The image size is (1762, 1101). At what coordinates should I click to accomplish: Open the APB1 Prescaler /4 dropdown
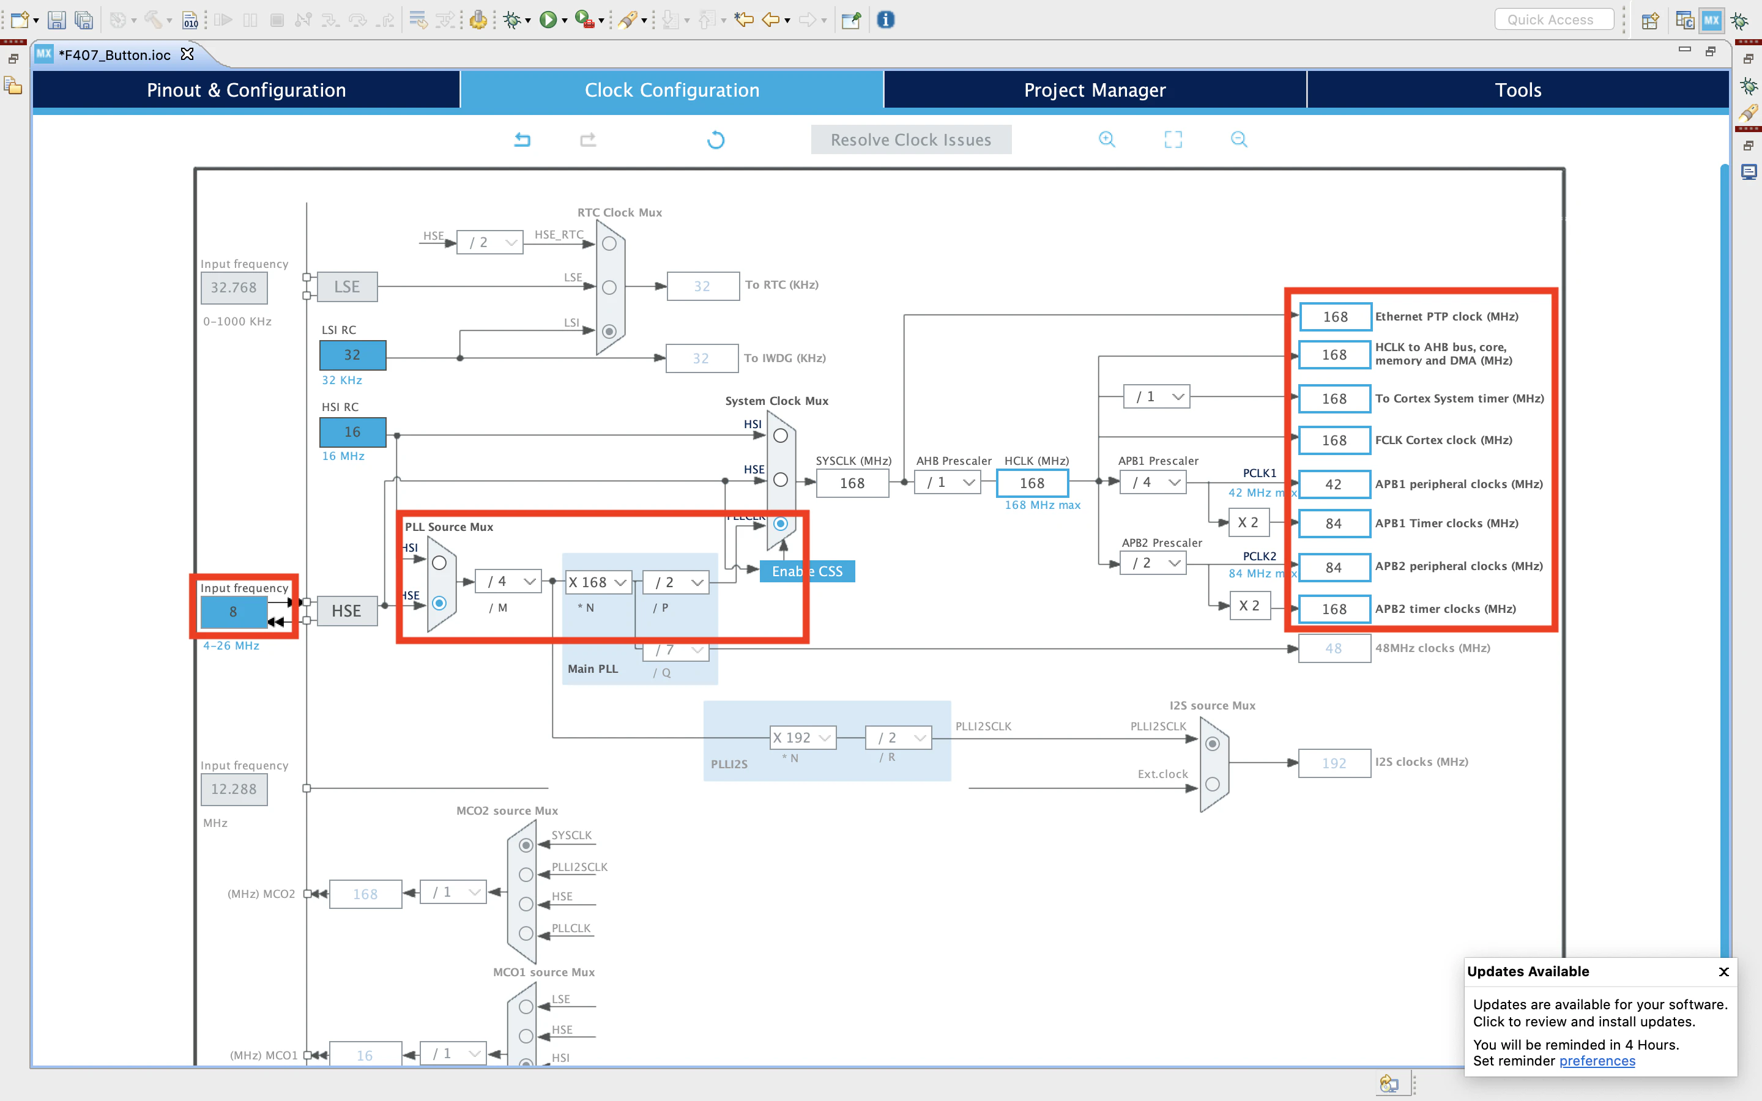pos(1154,482)
